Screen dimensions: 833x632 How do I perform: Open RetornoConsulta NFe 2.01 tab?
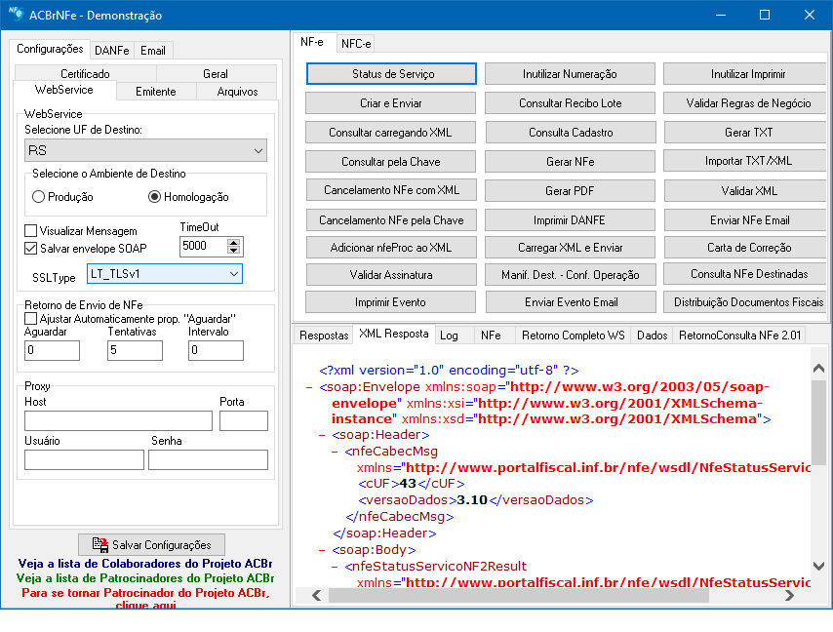click(x=739, y=336)
